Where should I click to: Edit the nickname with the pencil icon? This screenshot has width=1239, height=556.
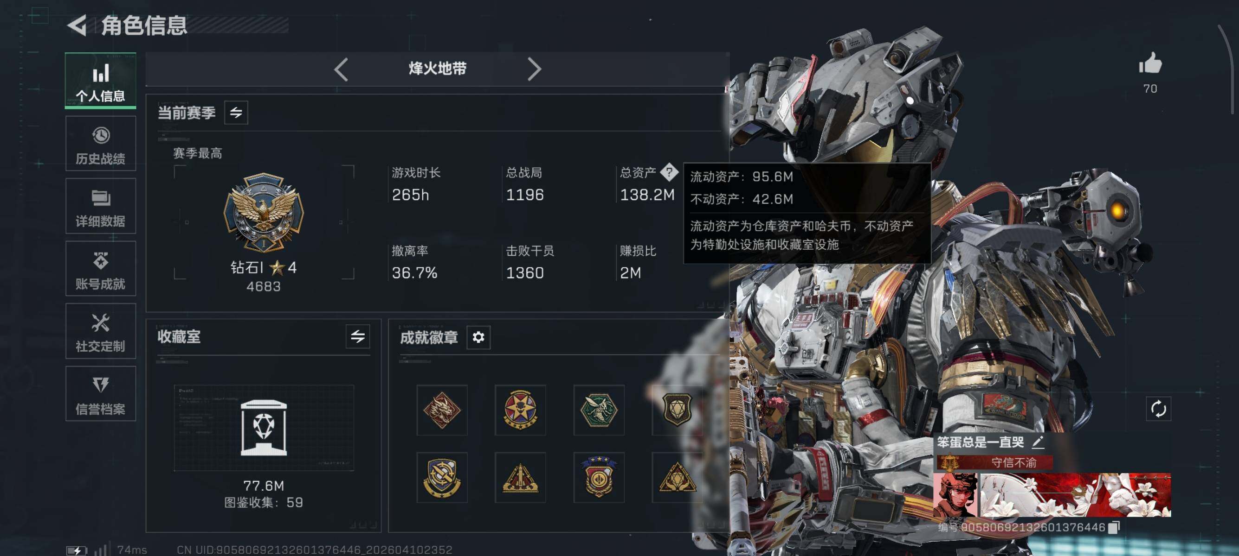click(x=1038, y=442)
